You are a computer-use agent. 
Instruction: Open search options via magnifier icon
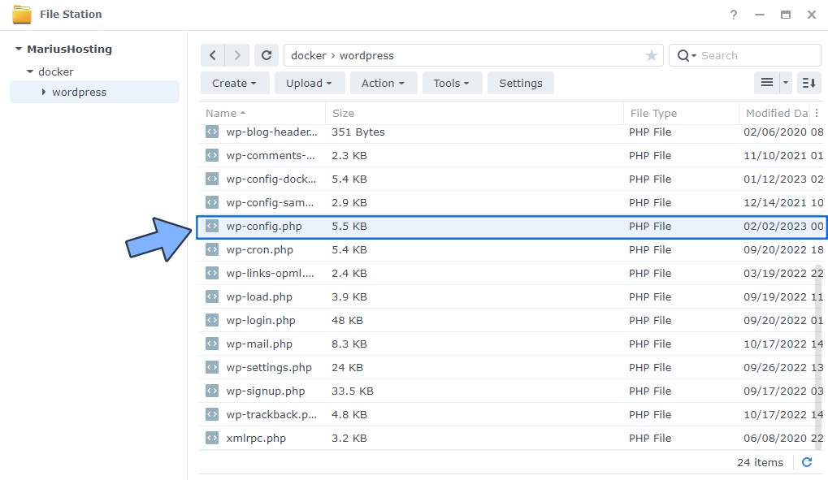686,55
